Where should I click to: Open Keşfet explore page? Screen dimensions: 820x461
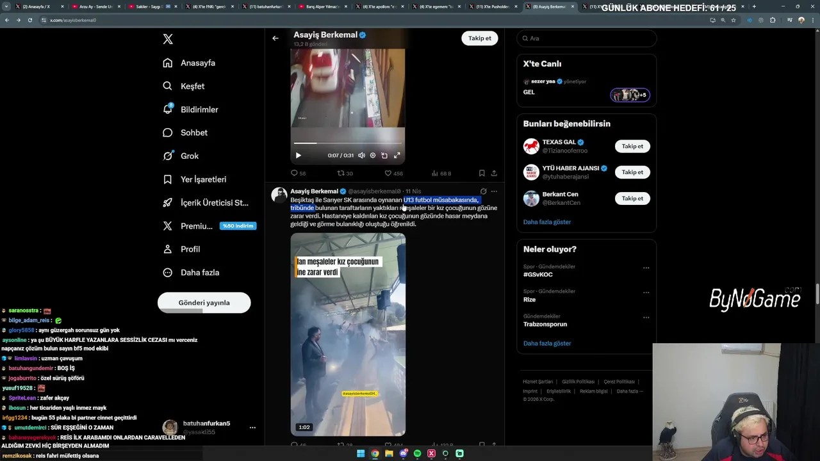tap(184, 86)
